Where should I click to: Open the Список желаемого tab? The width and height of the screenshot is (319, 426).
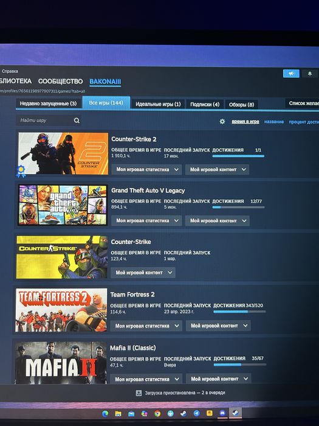click(302, 103)
